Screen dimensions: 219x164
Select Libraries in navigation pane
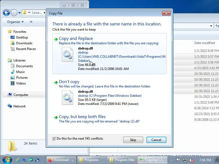click(x=19, y=60)
